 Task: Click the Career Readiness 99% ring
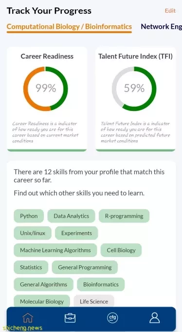pyautogui.click(x=46, y=89)
